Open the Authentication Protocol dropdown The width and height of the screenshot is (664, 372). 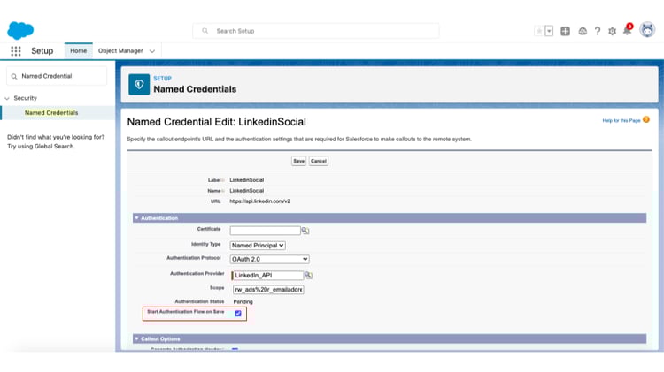pos(269,259)
